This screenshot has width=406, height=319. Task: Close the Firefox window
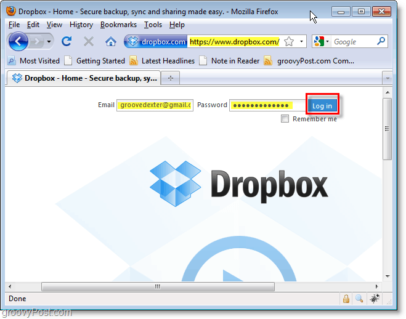tap(381, 12)
